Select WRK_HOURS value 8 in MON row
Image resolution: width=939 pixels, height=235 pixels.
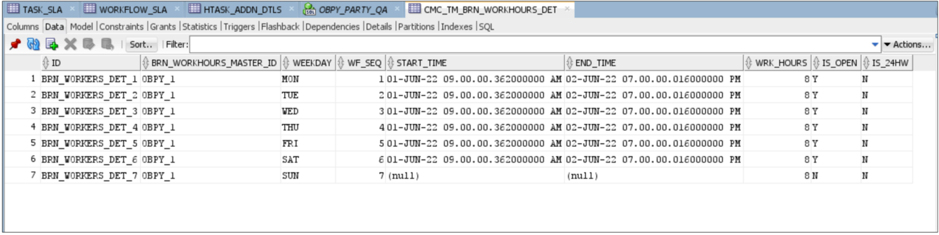point(776,79)
